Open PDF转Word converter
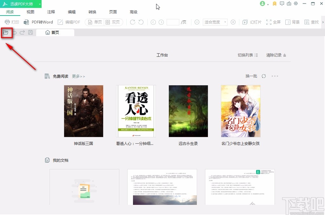This screenshot has height=215, width=325. tap(38, 22)
